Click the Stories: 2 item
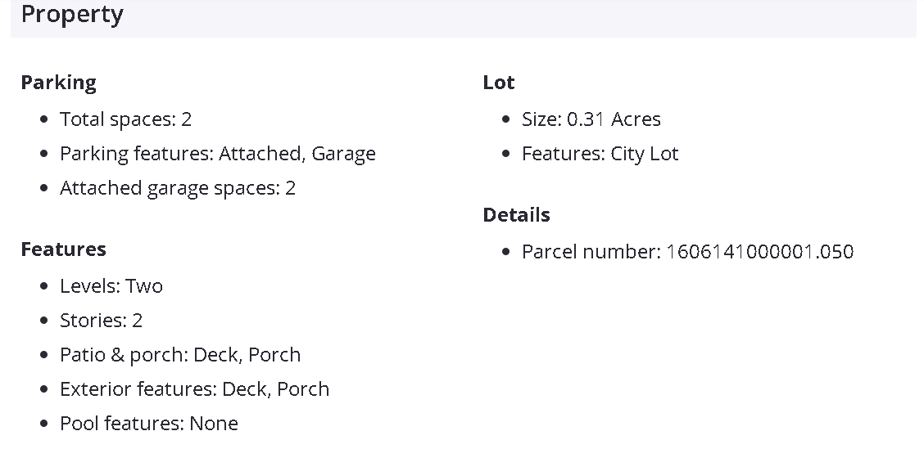The image size is (924, 449). [x=101, y=321]
